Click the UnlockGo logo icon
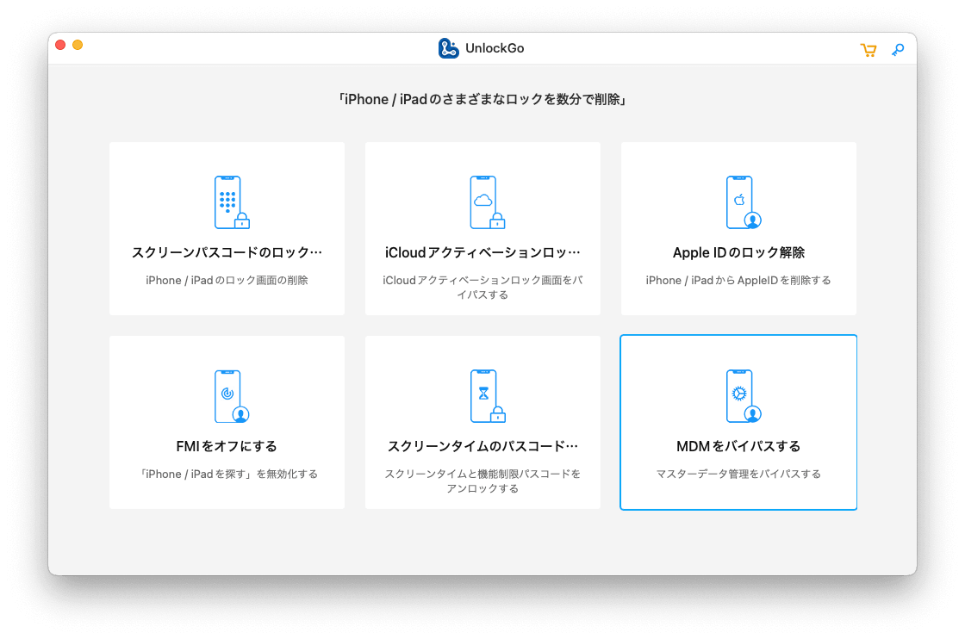This screenshot has height=639, width=965. [x=449, y=48]
